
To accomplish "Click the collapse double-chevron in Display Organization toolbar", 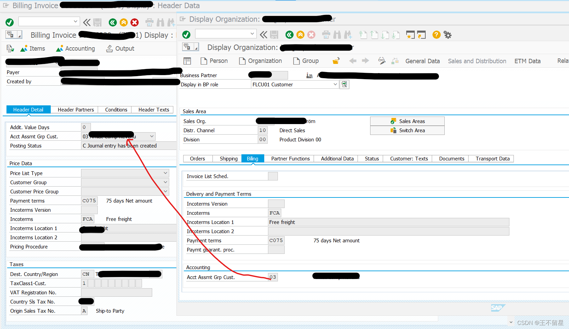I will (x=264, y=35).
